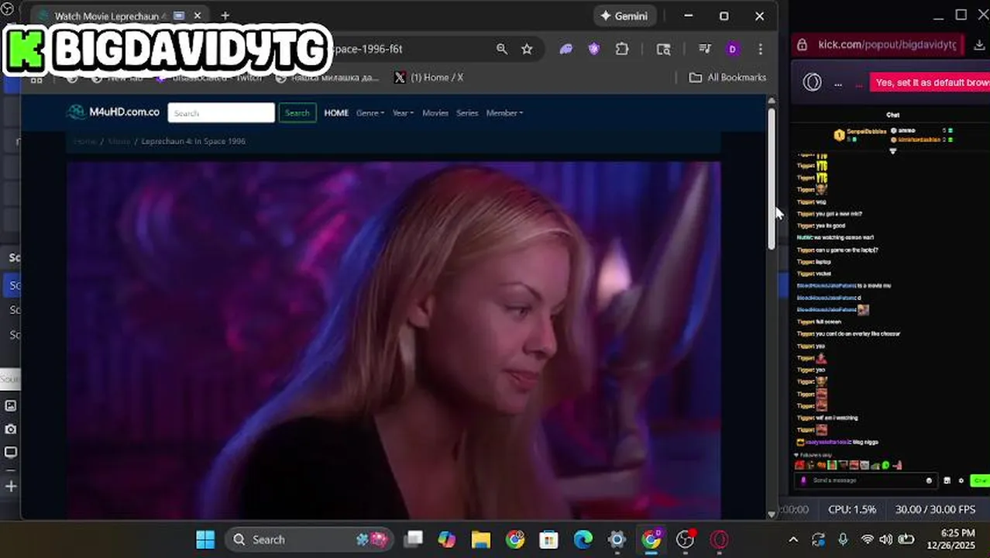Click the Opera logo in default browser prompt

pyautogui.click(x=812, y=82)
